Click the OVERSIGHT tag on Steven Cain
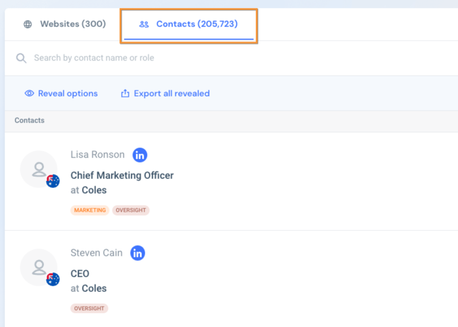This screenshot has height=327, width=458. [x=89, y=308]
